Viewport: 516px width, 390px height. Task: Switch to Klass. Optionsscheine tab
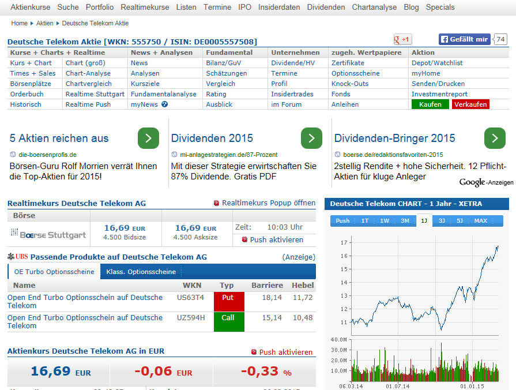coord(141,272)
